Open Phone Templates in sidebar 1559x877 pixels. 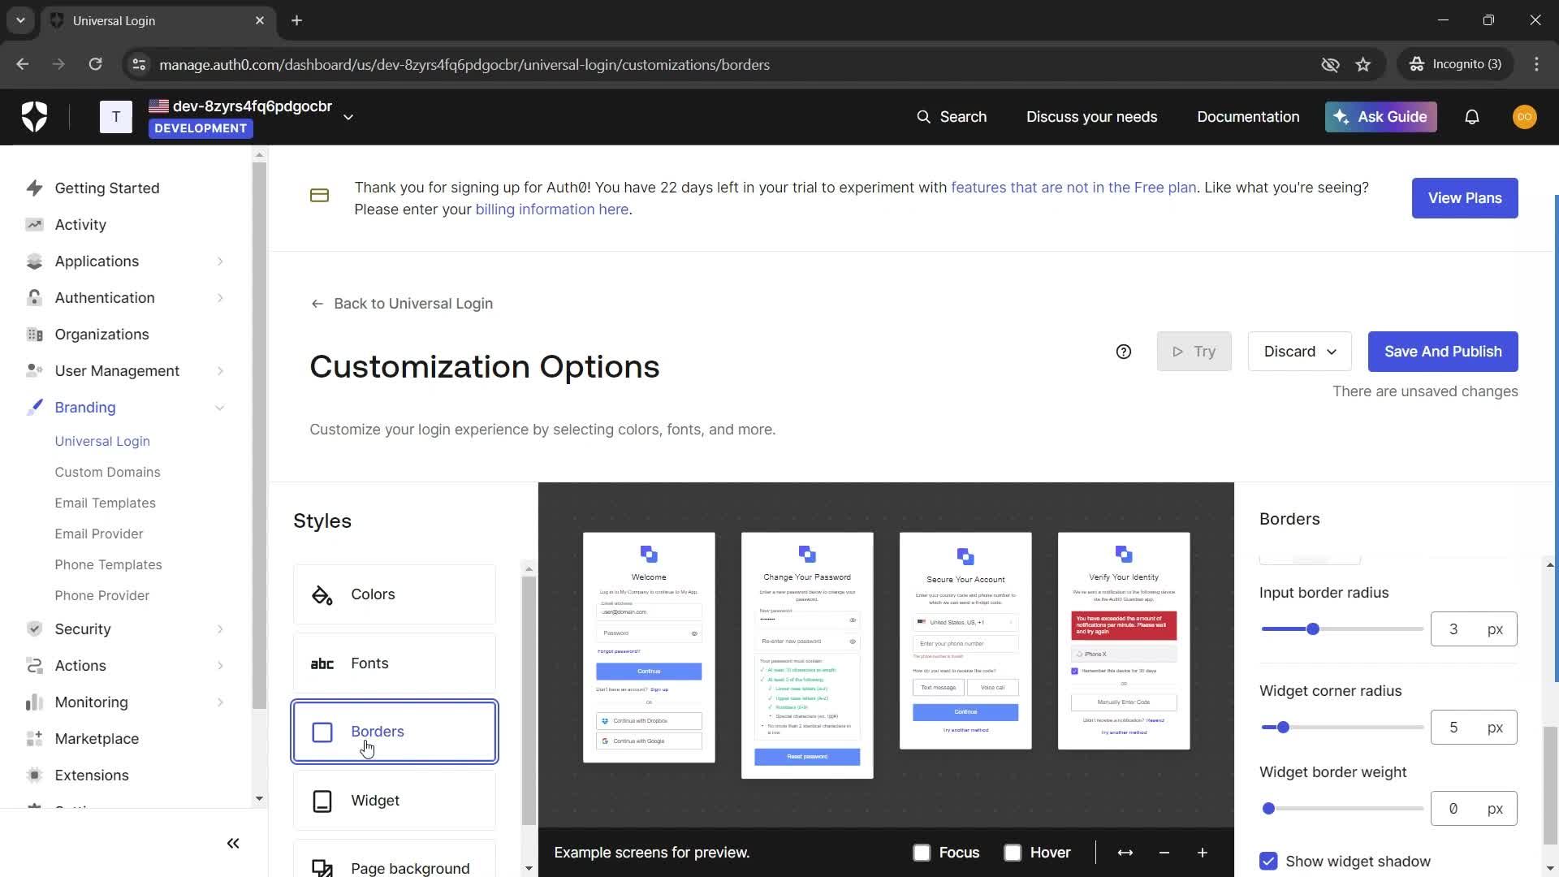point(108,565)
